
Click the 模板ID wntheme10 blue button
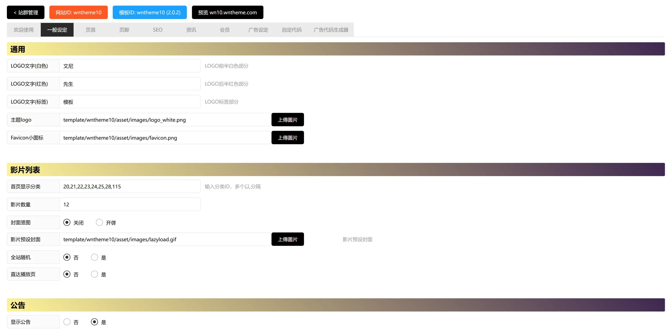click(x=149, y=12)
